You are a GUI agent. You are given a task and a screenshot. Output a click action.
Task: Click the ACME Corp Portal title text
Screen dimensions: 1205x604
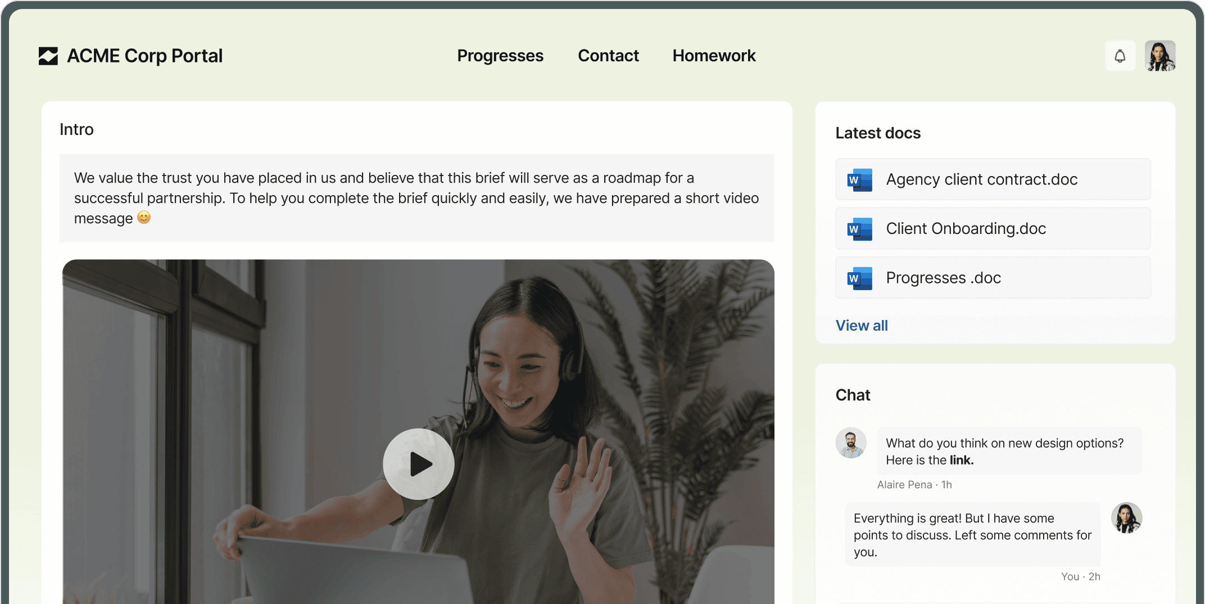[x=144, y=56]
